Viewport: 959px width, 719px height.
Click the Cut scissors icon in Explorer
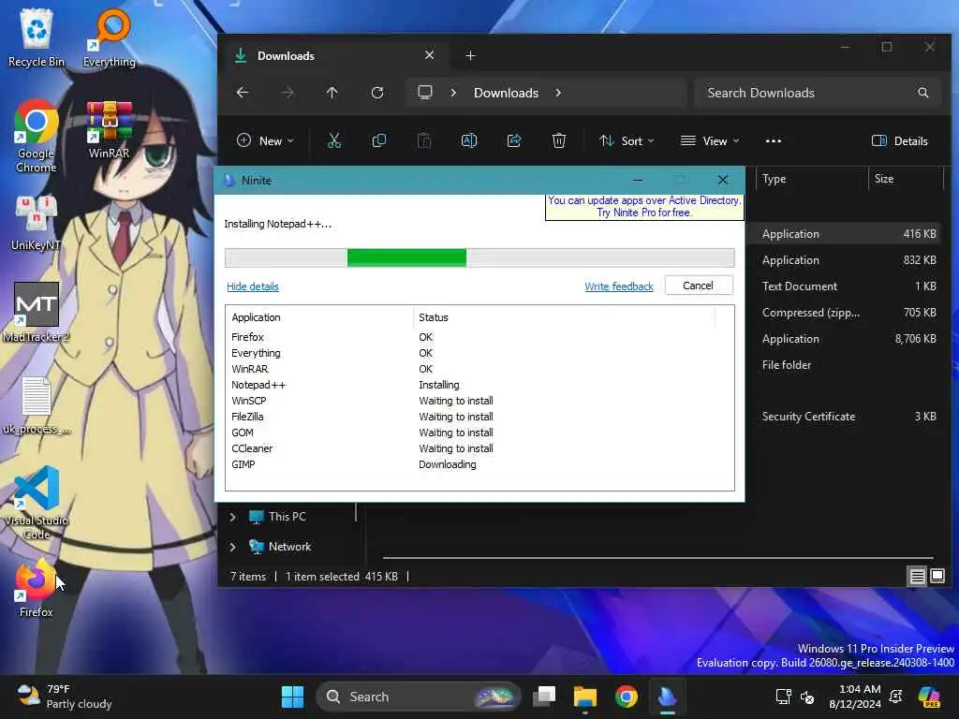334,141
